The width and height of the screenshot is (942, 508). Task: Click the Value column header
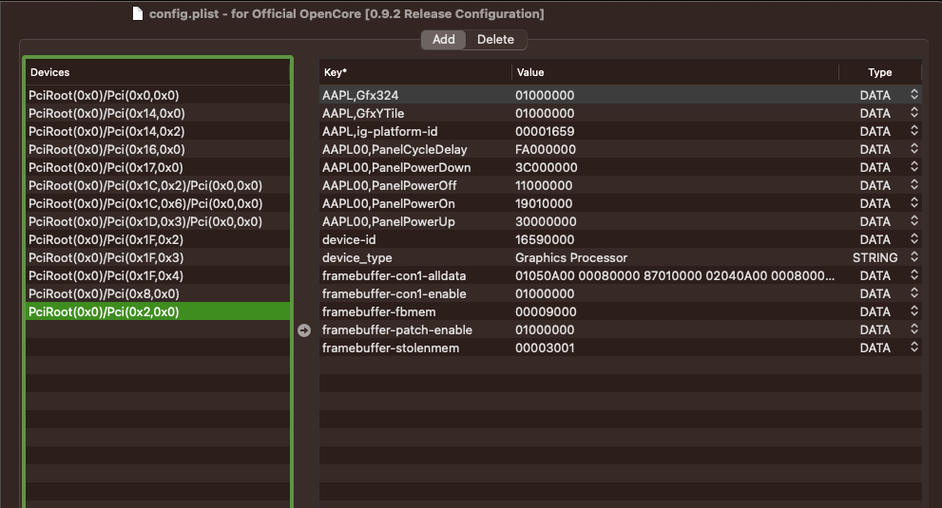click(x=675, y=72)
